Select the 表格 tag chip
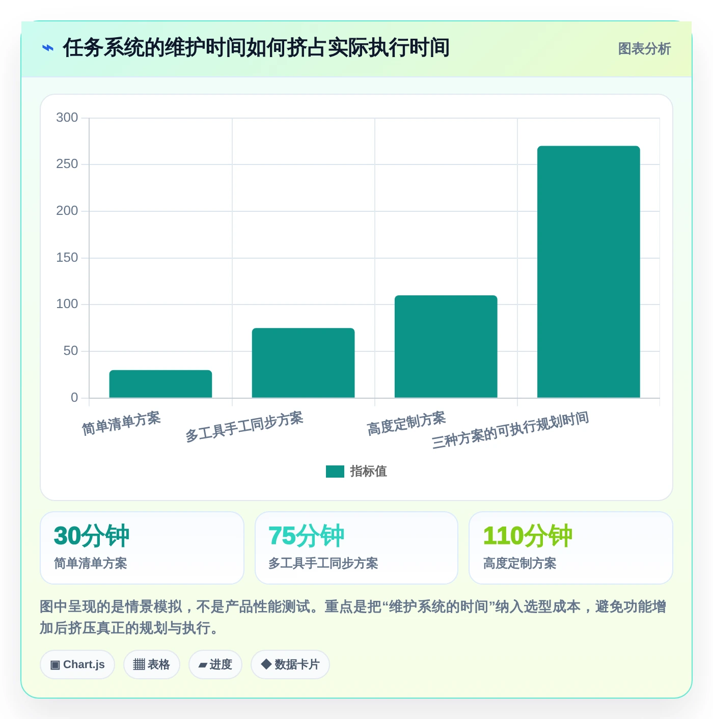 click(x=152, y=665)
